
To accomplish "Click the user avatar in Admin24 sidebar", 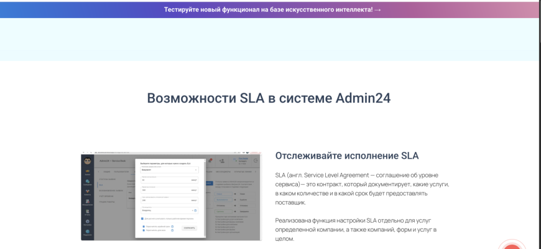I will [x=88, y=162].
